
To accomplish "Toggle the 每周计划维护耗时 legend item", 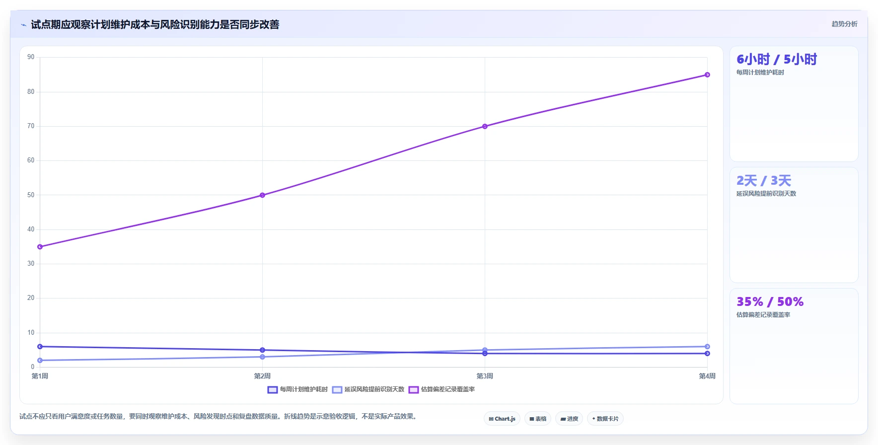I will point(297,389).
